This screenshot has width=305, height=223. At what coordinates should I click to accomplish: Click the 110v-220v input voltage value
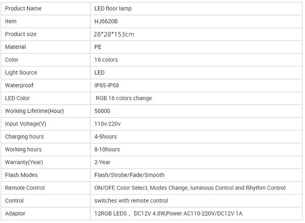click(107, 124)
